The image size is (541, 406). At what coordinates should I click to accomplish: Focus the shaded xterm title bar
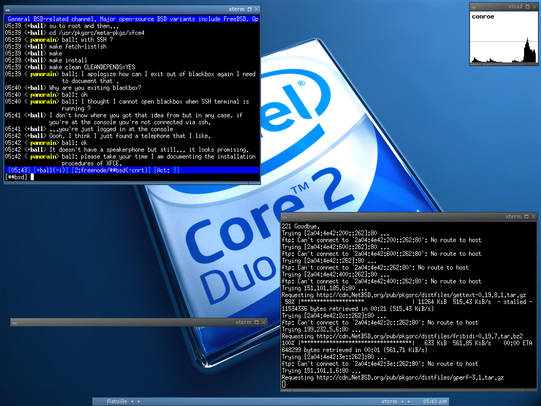coord(138,322)
